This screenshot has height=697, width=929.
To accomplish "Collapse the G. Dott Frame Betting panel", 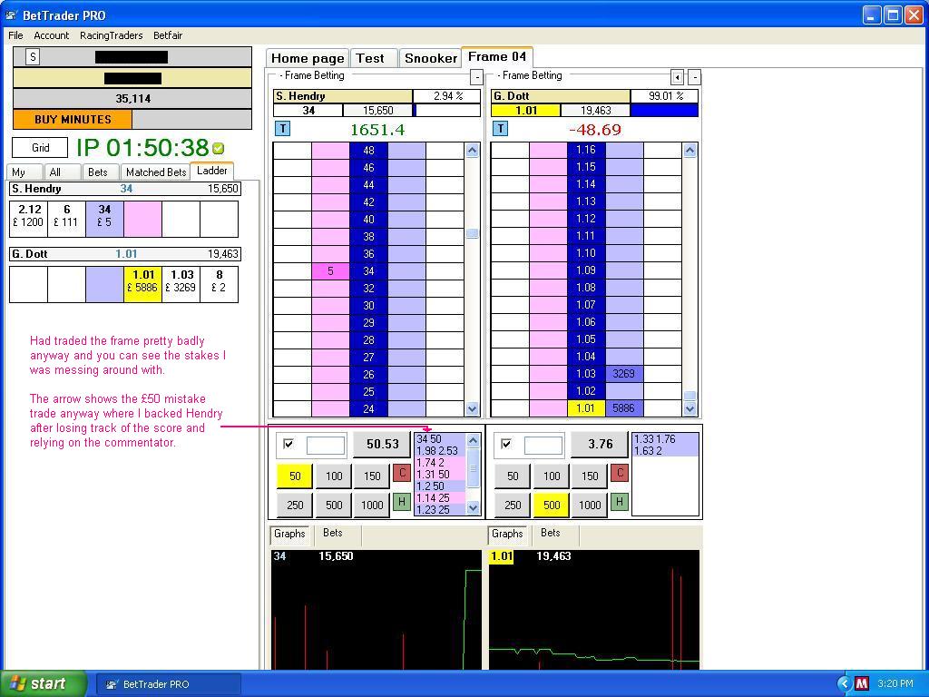I will 694,77.
